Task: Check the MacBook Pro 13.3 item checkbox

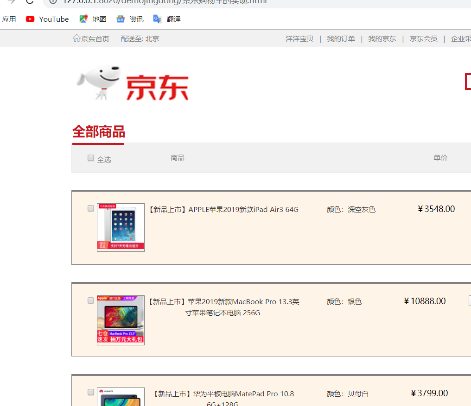Action: point(91,300)
